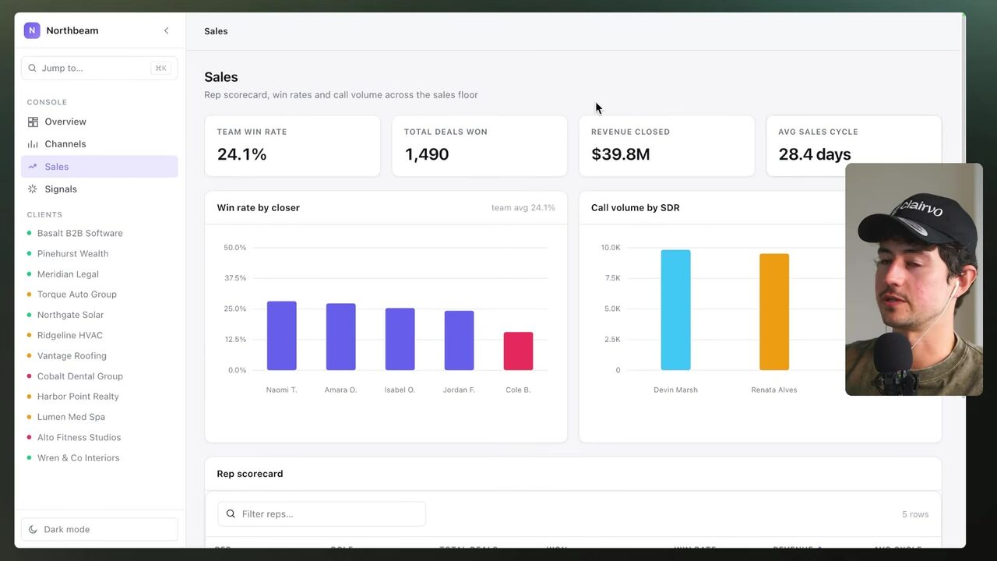This screenshot has height=561, width=997.
Task: Click the Northbeam logo icon
Action: tap(32, 30)
